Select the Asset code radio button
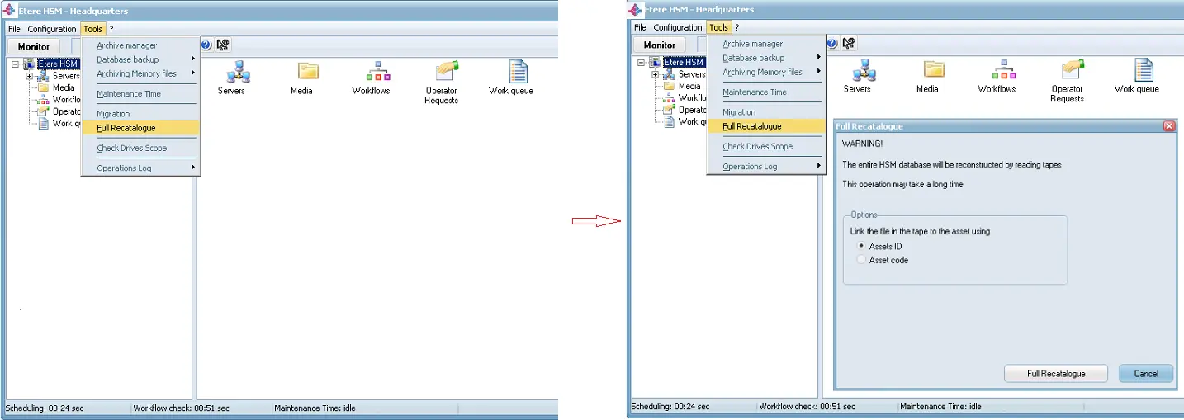1184x420 pixels. coord(862,260)
